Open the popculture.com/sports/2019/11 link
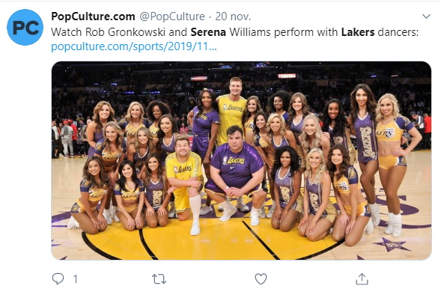The width and height of the screenshot is (441, 292). pos(134,46)
